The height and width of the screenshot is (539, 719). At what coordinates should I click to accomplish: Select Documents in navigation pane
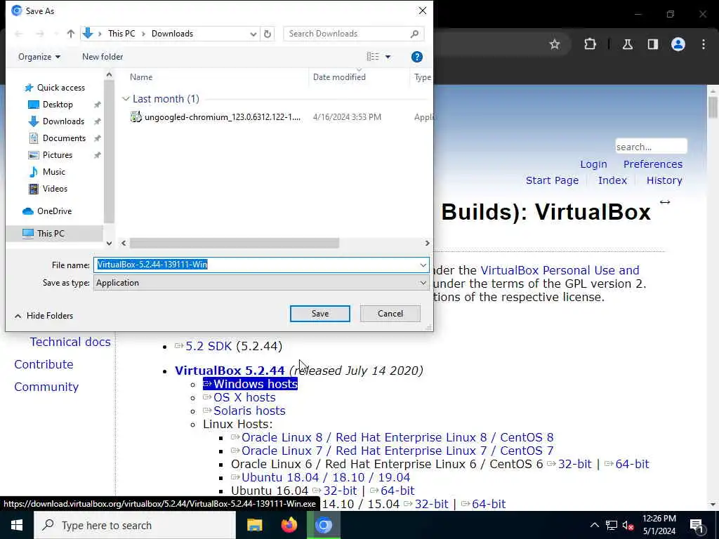click(64, 138)
